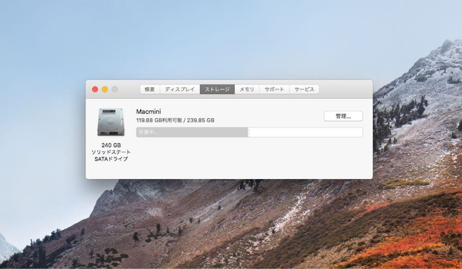The height and width of the screenshot is (269, 462).
Task: Click the 管理... button
Action: 342,116
